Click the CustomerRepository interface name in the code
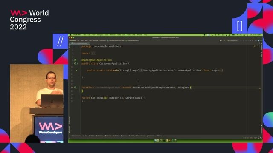The image size is (273, 153). coord(107,88)
